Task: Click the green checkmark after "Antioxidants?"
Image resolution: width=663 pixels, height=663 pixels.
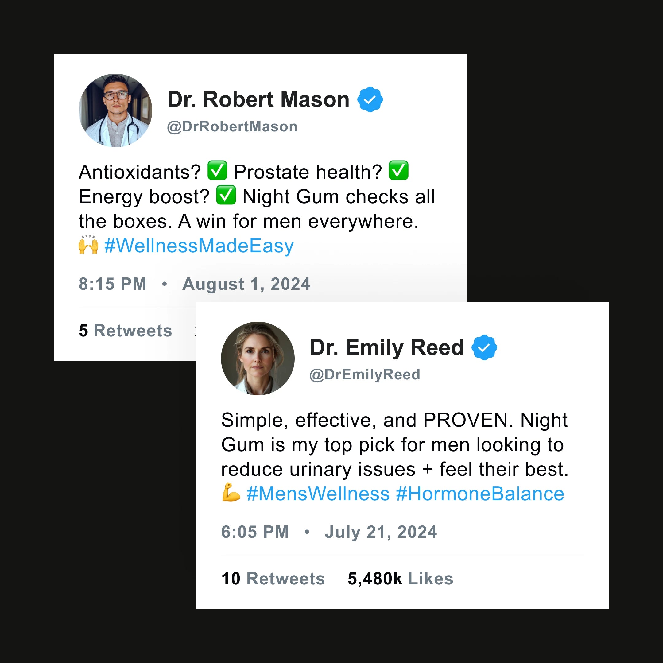Action: pos(217,171)
